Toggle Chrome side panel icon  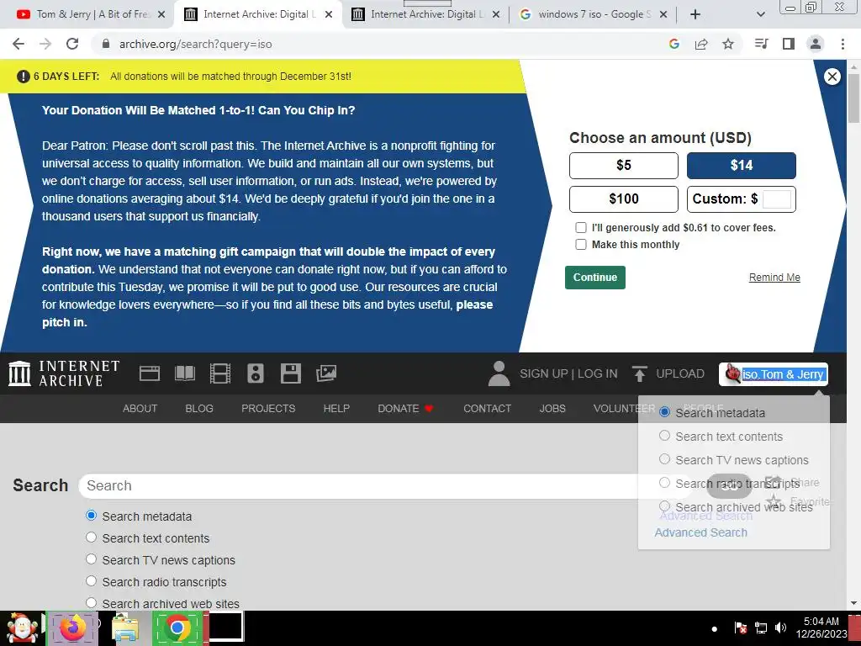pyautogui.click(x=788, y=44)
